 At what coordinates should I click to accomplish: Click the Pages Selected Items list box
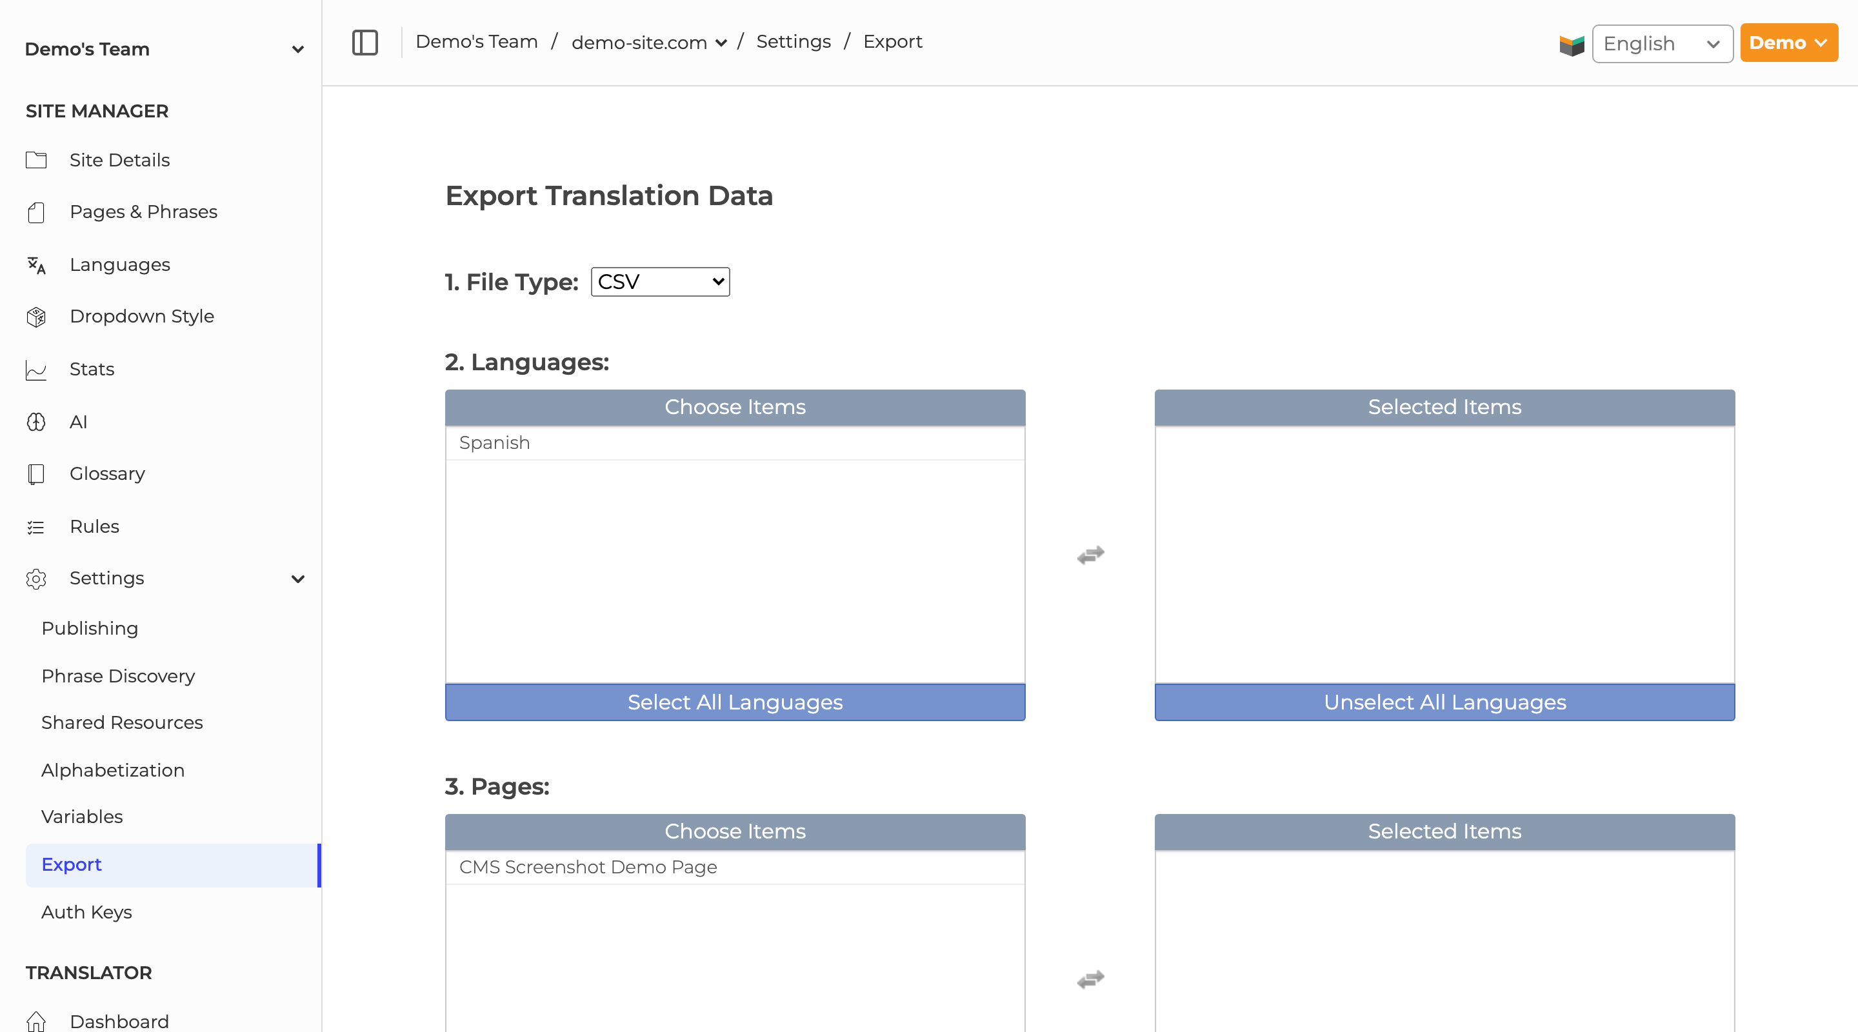pyautogui.click(x=1444, y=941)
